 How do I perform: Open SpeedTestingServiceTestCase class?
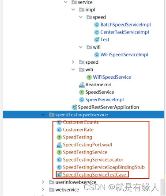click(x=94, y=175)
